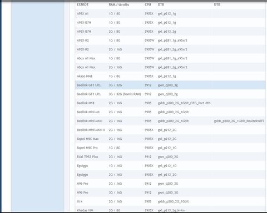Click the 1G / 16G RAM cell for Egoiggo
This screenshot has height=213, width=267.
115,166
